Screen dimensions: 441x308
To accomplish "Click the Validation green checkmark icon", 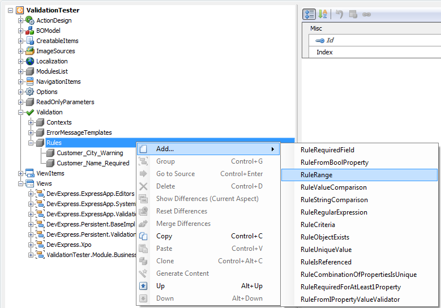I will pos(30,112).
